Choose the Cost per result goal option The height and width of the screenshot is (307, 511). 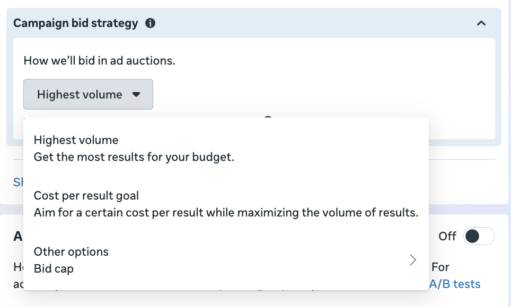[86, 196]
